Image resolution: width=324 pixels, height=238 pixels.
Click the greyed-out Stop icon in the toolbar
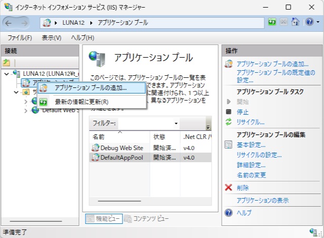click(283, 22)
